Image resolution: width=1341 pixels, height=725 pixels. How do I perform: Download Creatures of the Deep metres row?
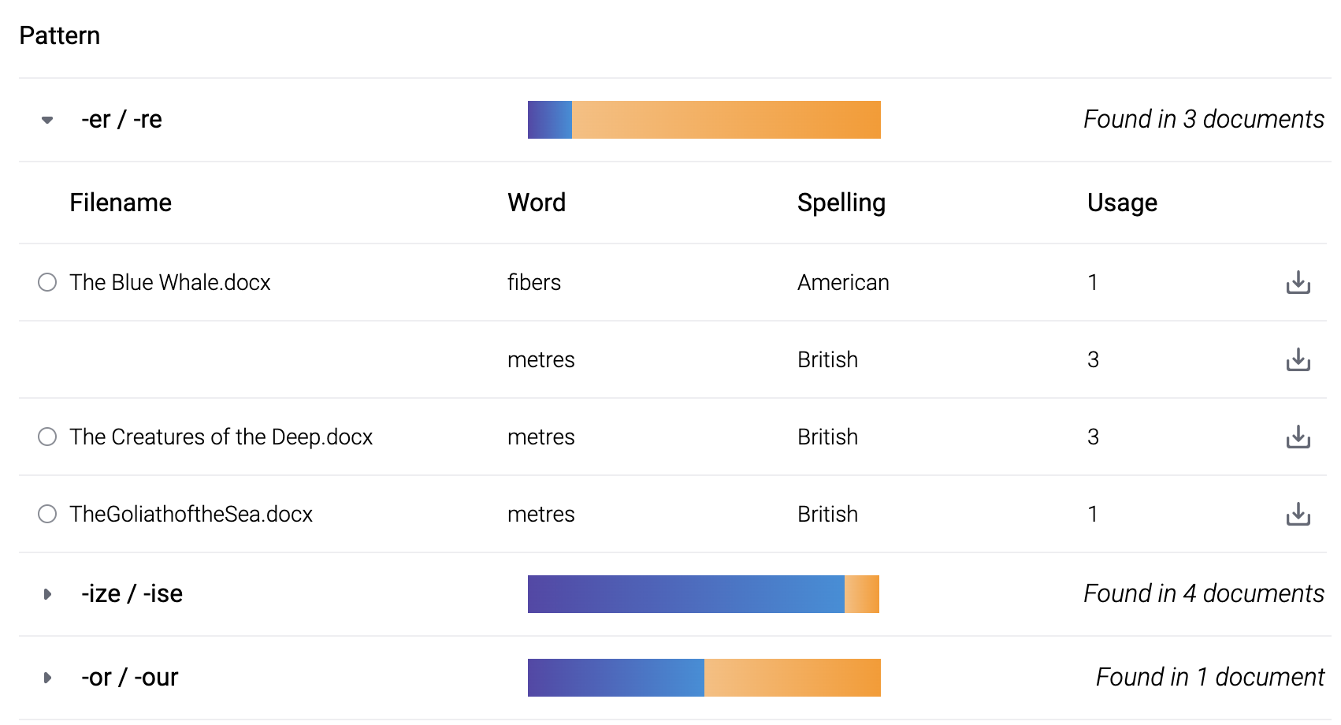(1298, 437)
